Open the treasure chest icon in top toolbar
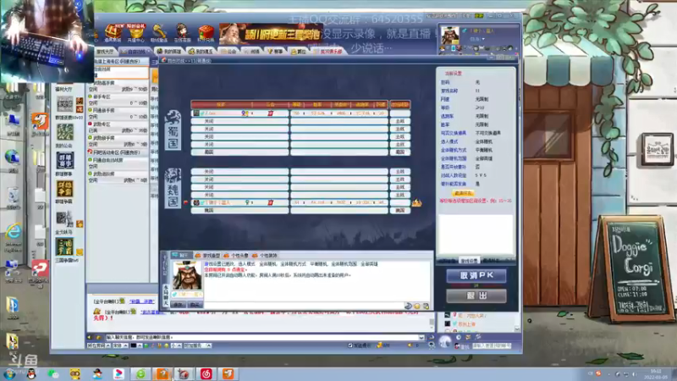 coord(113,32)
